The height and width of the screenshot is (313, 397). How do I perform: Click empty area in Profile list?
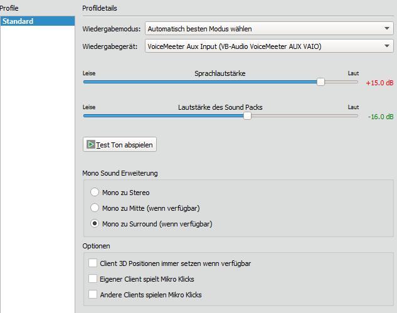point(36,157)
